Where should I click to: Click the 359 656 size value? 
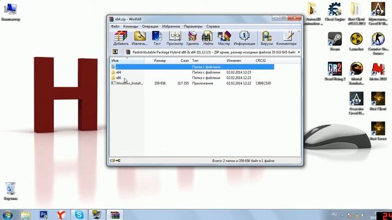(160, 83)
